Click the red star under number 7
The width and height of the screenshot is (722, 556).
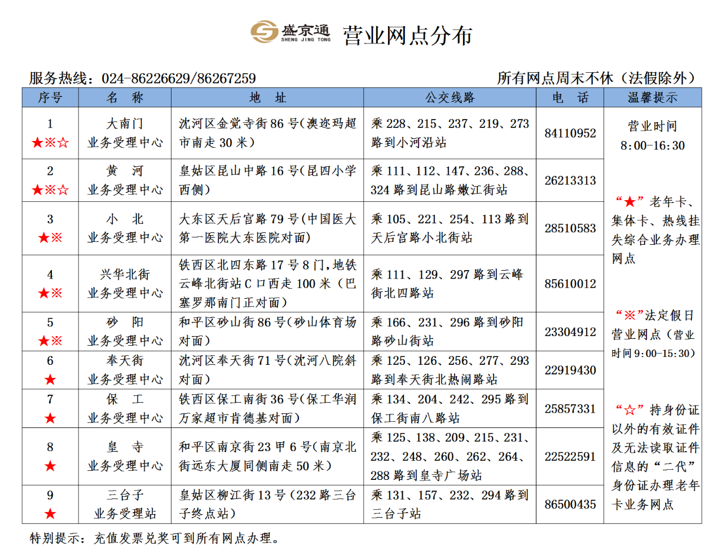tap(50, 418)
